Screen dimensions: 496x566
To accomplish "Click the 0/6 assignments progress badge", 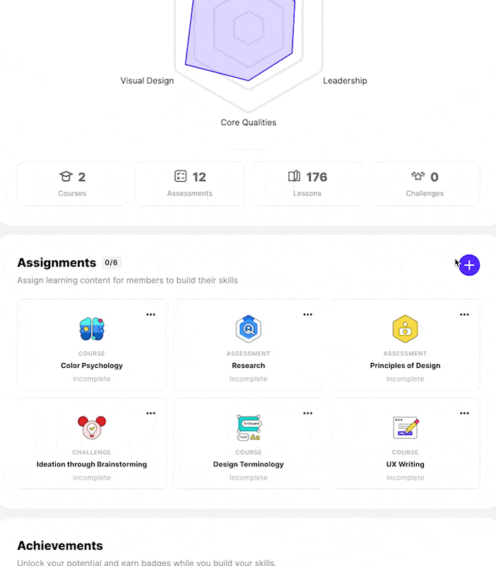I will coord(111,262).
